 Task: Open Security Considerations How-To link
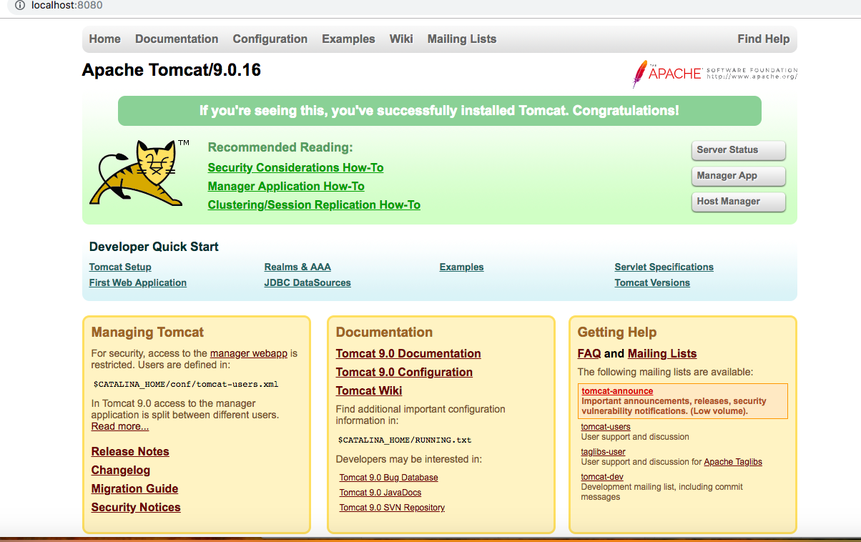click(x=295, y=168)
